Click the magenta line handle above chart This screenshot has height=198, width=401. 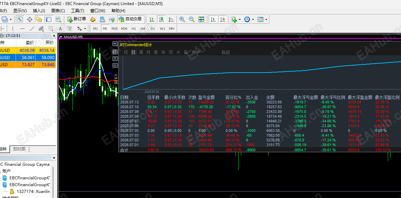tap(60, 38)
